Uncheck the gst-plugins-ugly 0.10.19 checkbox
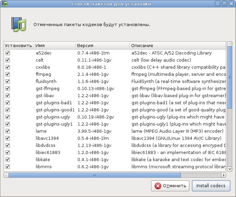236x197 pixels. 7,117
